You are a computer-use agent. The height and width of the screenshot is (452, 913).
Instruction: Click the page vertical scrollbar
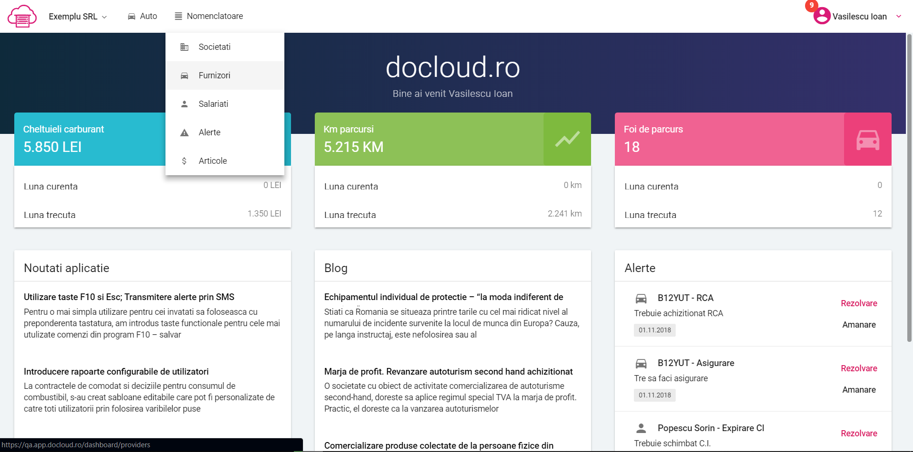[909, 188]
